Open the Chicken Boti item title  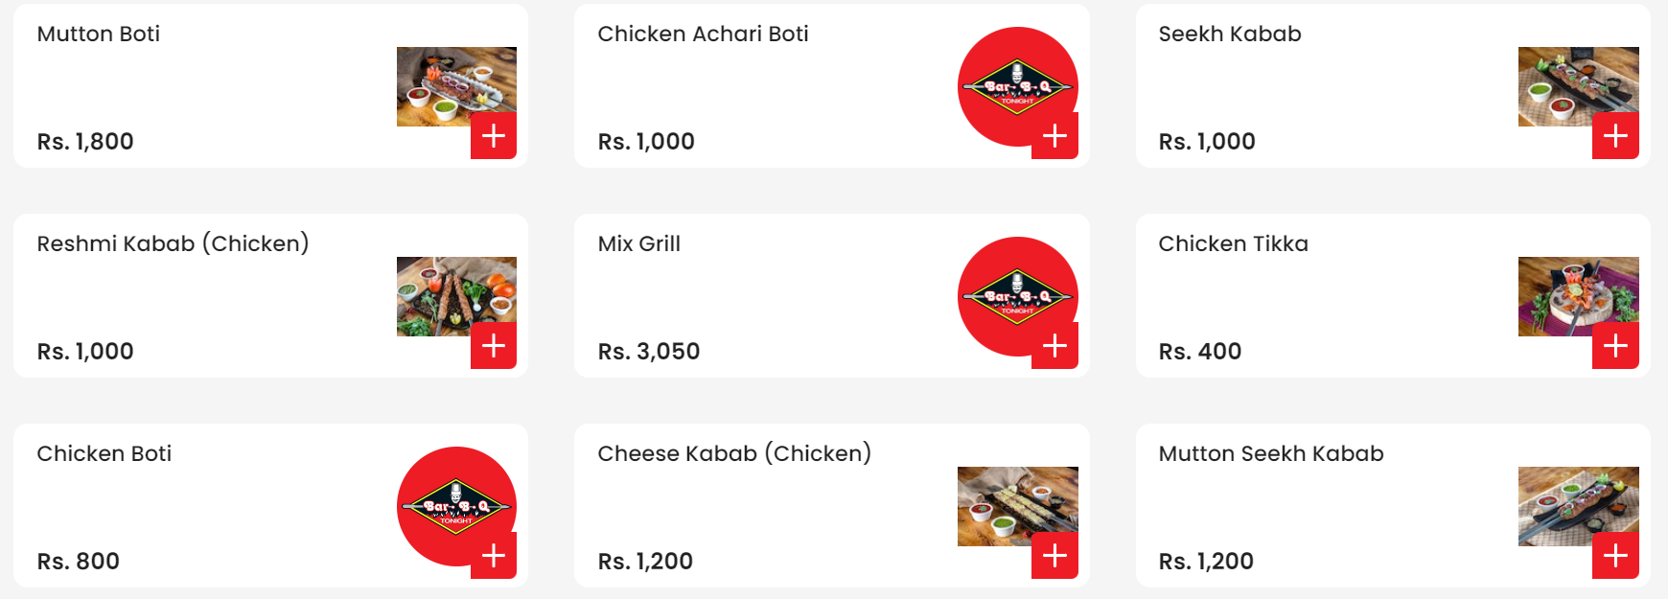[104, 454]
